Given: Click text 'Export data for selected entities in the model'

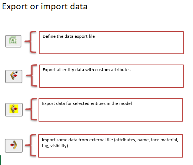Looking at the screenshot, I should click(x=87, y=103).
